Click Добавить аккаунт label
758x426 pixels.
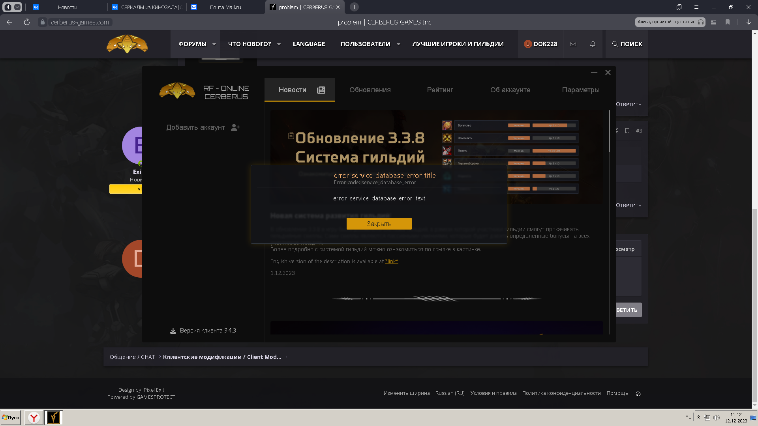tap(195, 127)
